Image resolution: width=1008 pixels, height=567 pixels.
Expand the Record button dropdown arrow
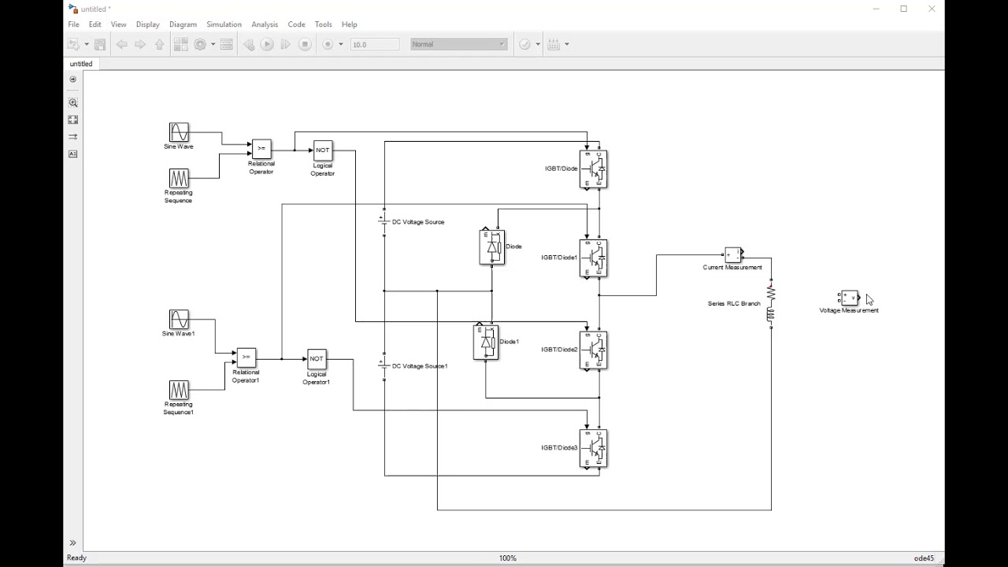coord(341,44)
